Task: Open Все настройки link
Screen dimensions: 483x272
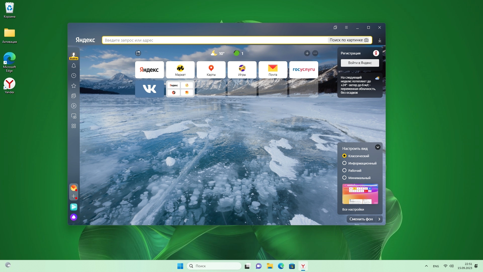Action: pyautogui.click(x=353, y=210)
